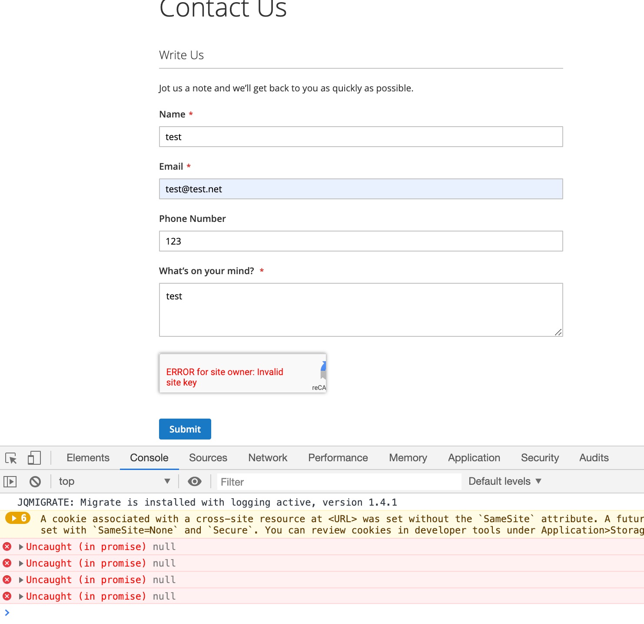Expand the first Uncaught promise error
Image resolution: width=644 pixels, height=624 pixels.
pos(21,547)
